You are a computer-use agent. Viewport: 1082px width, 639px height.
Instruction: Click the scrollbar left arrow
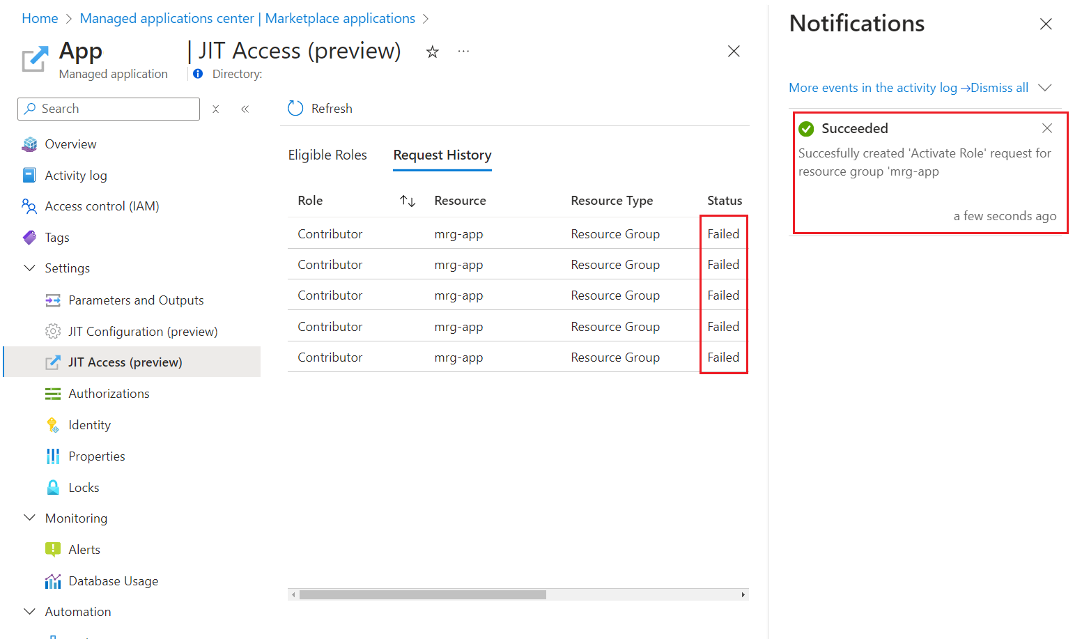pos(293,594)
